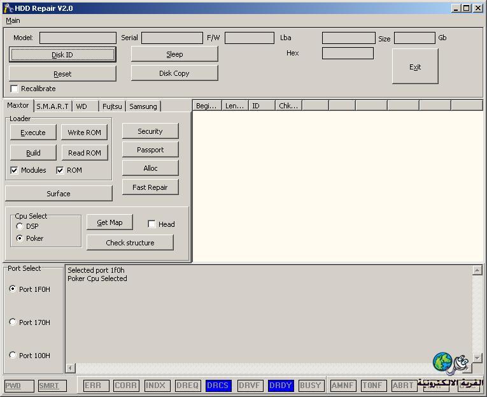Put the drive to Sleep

pyautogui.click(x=174, y=54)
